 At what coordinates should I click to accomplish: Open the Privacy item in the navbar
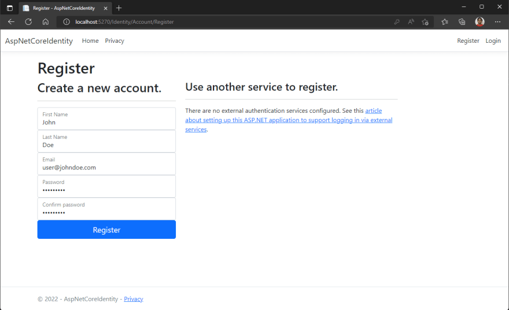click(115, 40)
